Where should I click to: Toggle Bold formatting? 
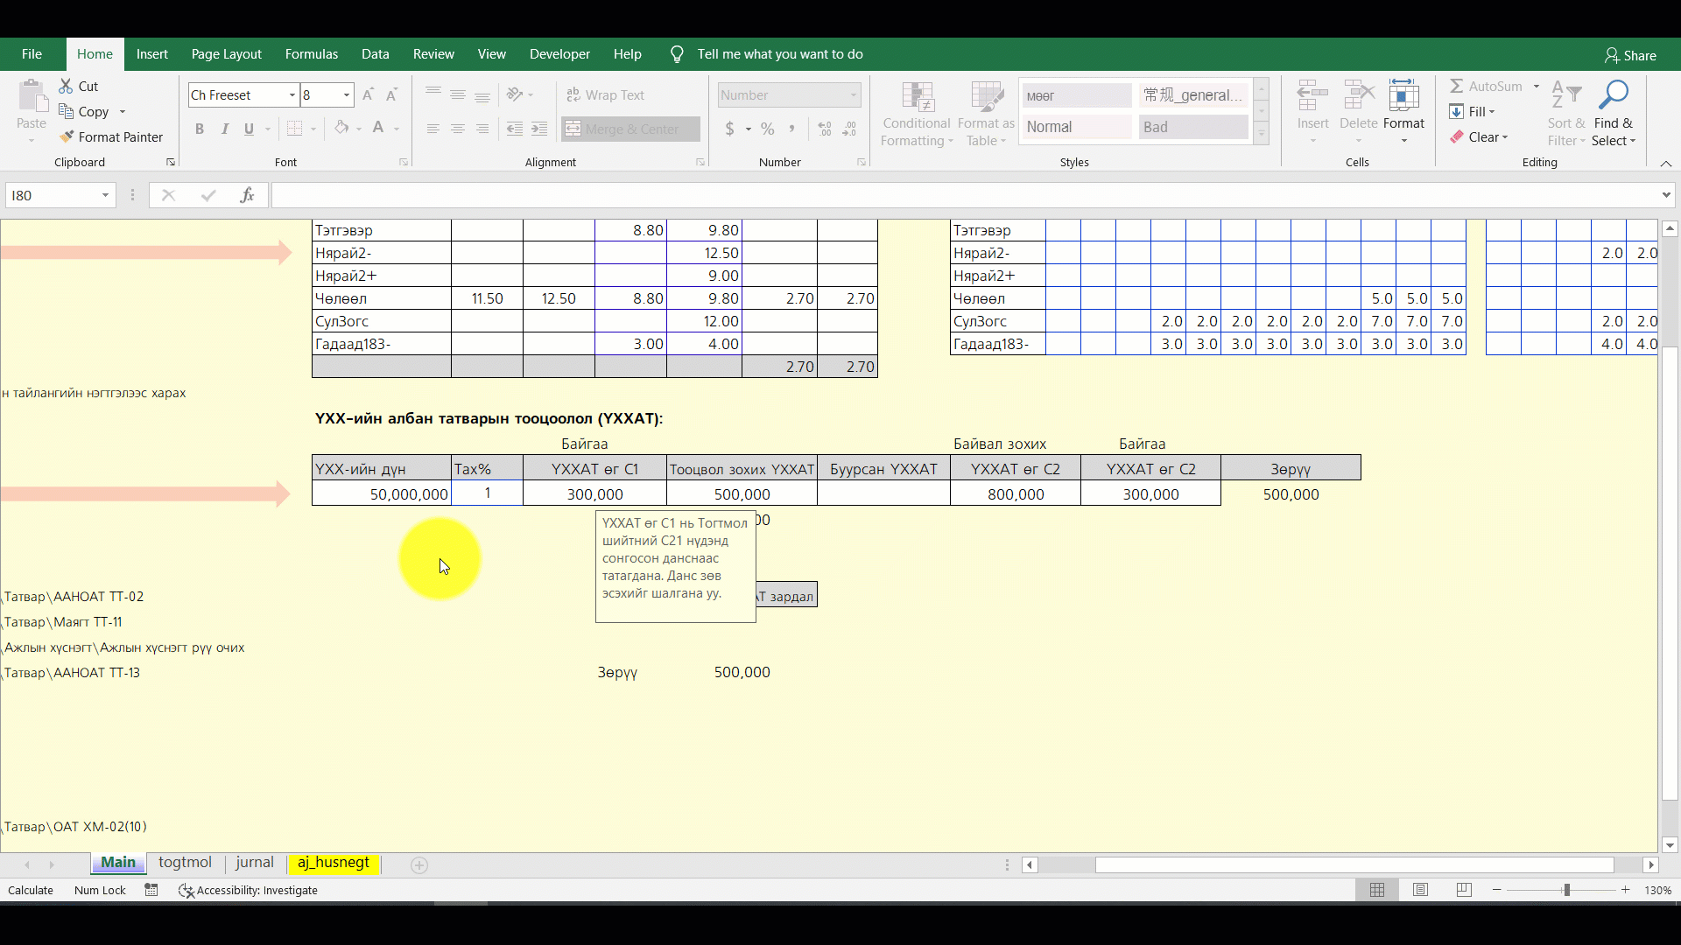(x=200, y=129)
